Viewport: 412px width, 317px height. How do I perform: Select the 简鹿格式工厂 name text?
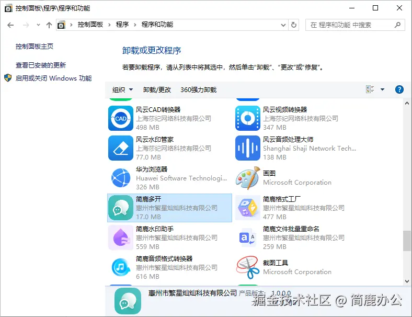pos(282,199)
